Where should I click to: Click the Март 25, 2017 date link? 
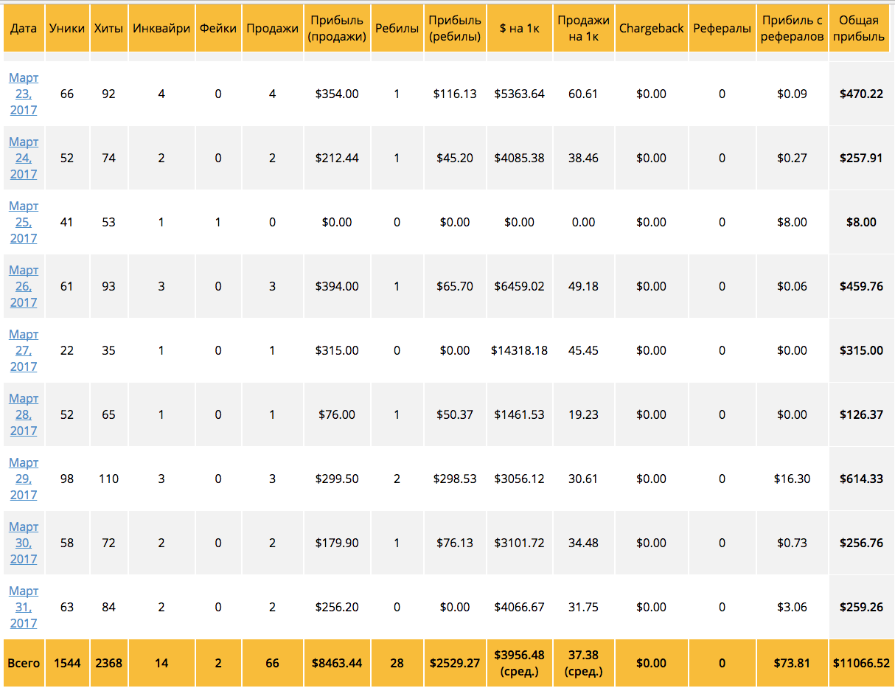(24, 222)
